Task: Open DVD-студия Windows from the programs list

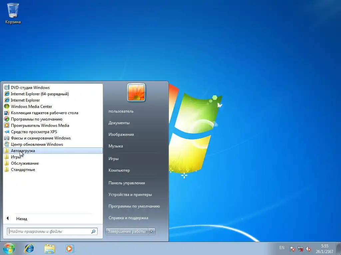Action: (x=53, y=88)
